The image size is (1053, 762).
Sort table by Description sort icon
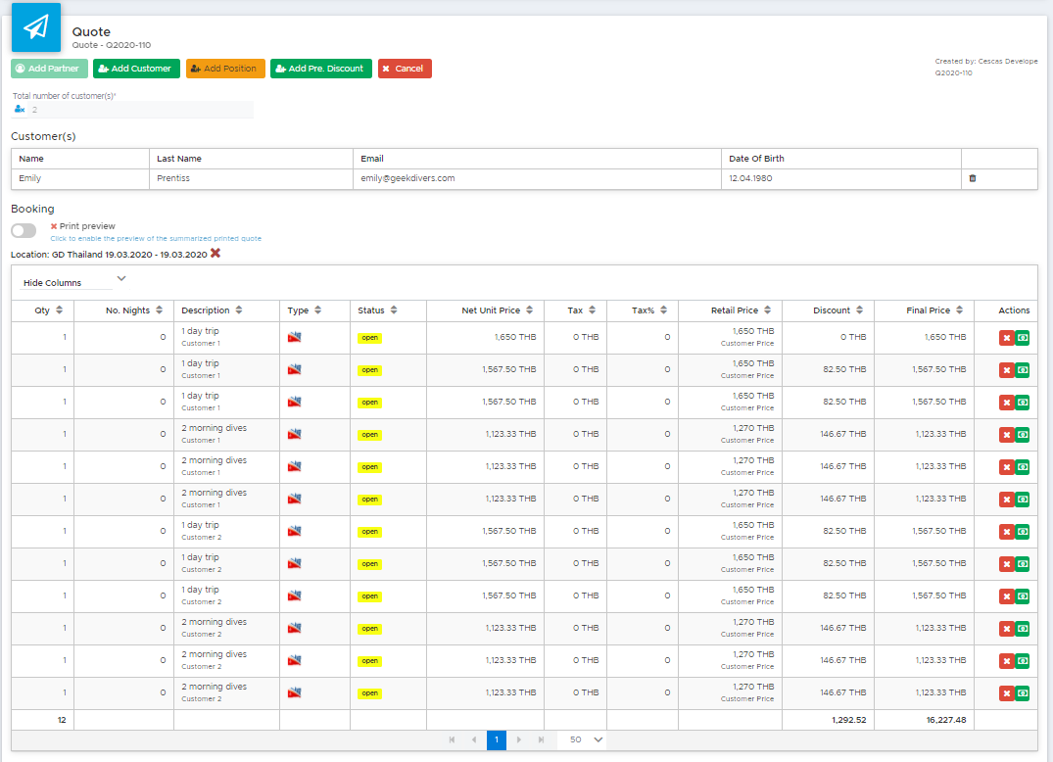[239, 310]
